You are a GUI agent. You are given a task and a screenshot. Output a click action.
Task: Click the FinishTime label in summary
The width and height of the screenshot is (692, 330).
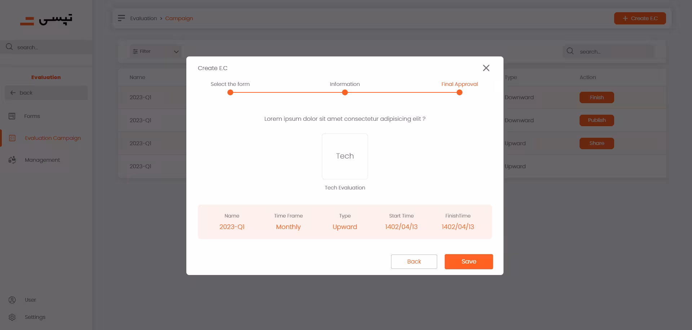(x=458, y=216)
